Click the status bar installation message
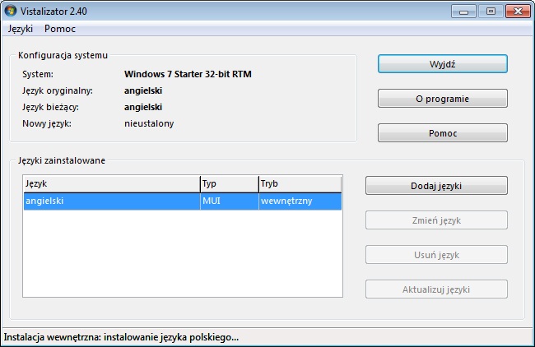Screen dimensions: 535x347 [x=122, y=337]
